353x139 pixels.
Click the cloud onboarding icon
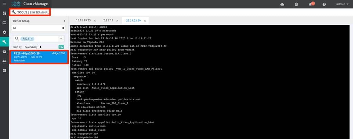point(282,4)
